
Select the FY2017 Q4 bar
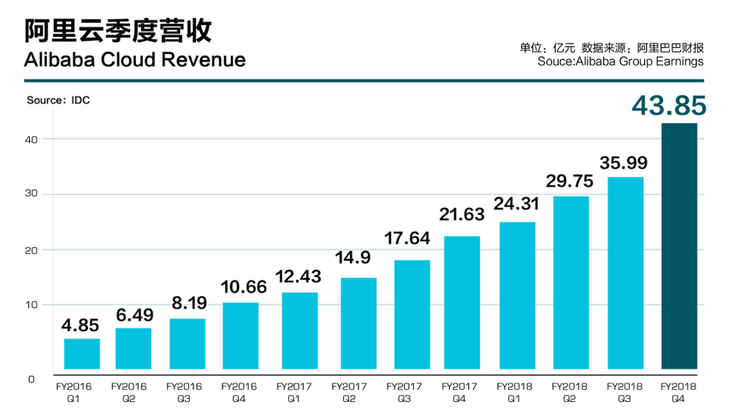pyautogui.click(x=462, y=303)
